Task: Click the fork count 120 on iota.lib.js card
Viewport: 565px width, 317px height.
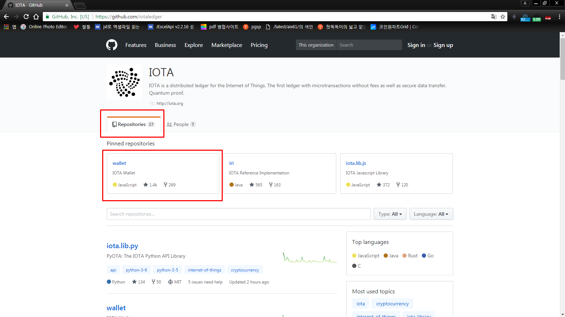Action: (x=402, y=185)
